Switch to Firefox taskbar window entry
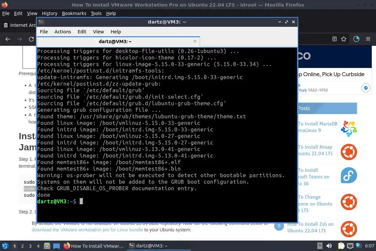The width and height of the screenshot is (376, 251). pos(94,246)
